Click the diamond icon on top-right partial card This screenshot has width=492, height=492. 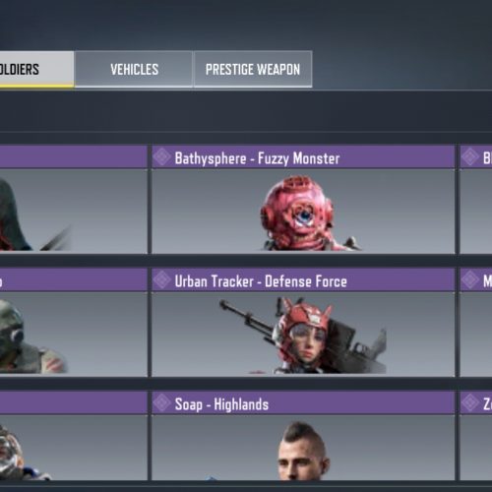click(470, 156)
